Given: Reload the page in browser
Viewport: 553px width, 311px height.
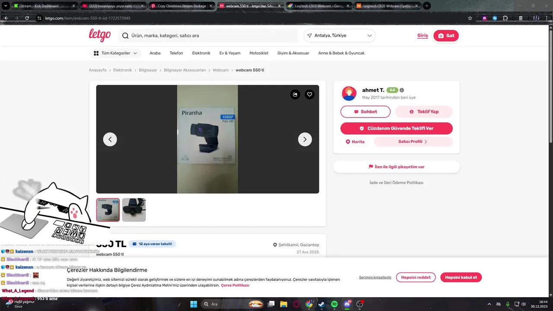Looking at the screenshot, I should pyautogui.click(x=27, y=18).
